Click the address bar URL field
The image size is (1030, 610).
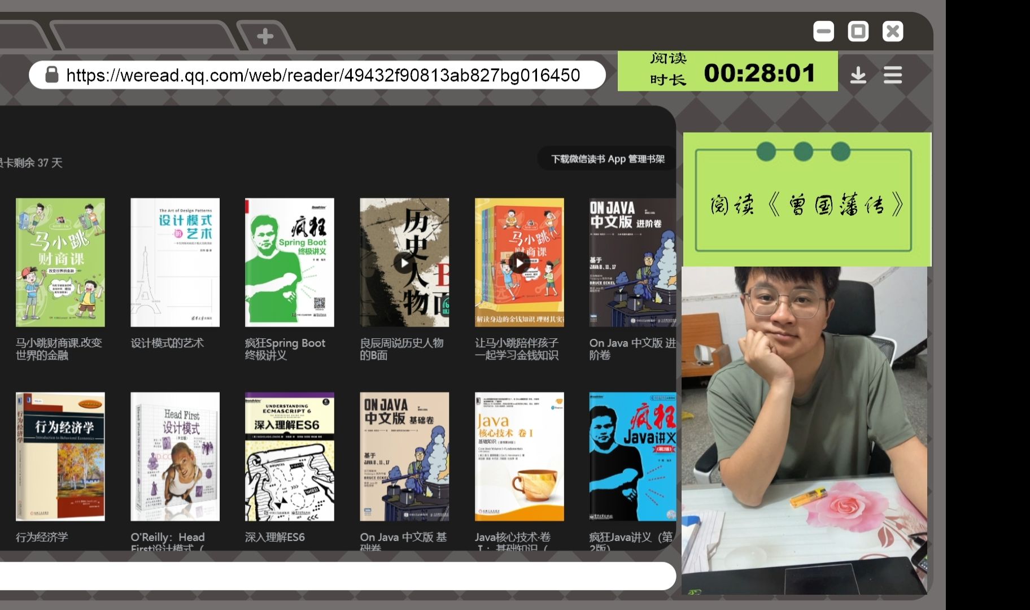click(317, 75)
